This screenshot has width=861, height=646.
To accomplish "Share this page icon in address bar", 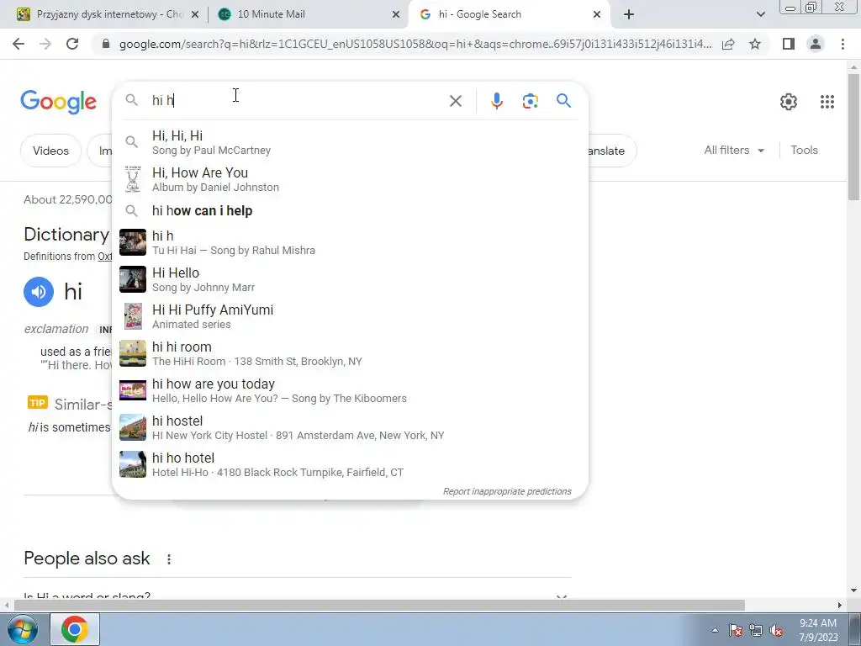I will click(x=728, y=44).
